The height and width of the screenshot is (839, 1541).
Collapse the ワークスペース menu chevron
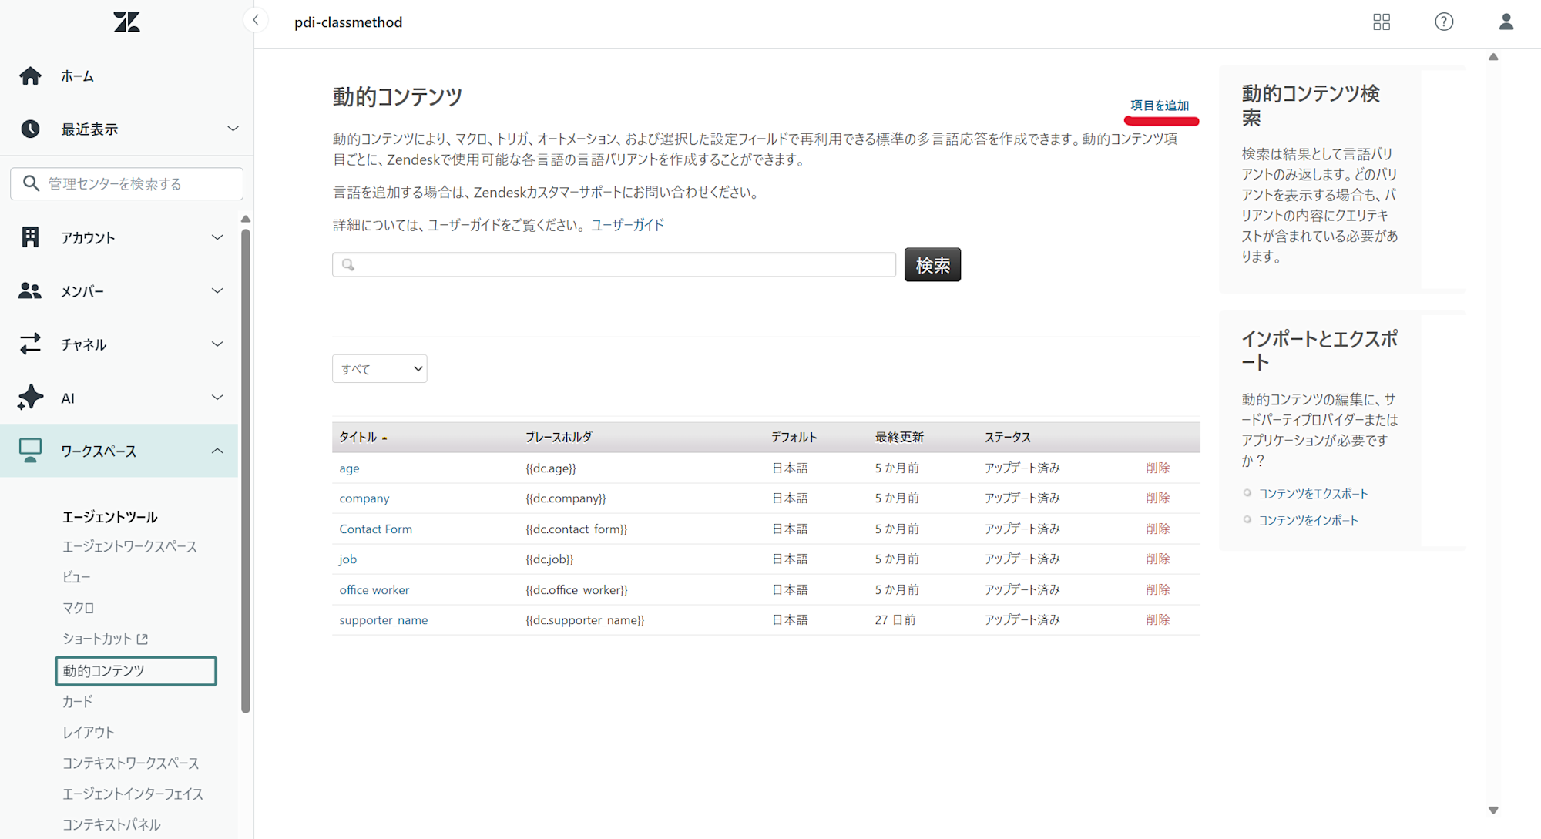tap(217, 451)
